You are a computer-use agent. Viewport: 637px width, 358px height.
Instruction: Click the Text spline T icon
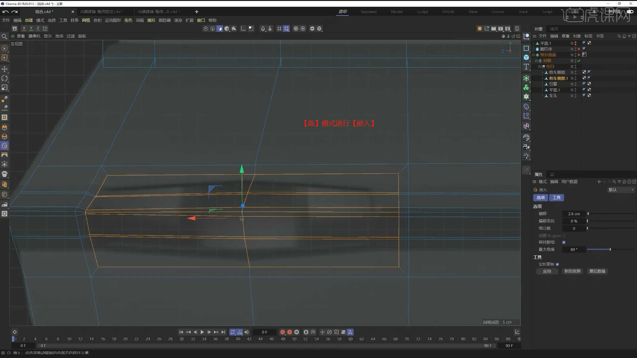click(526, 67)
